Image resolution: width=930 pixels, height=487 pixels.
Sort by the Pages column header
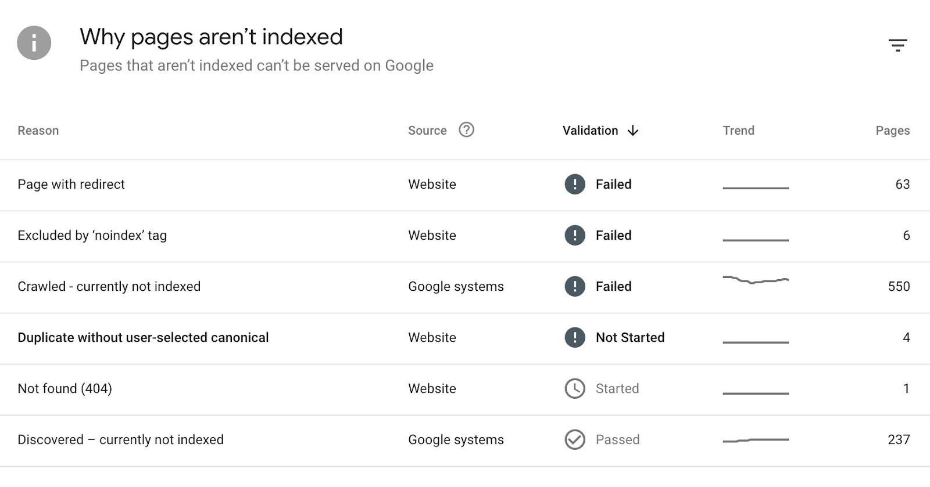pos(893,131)
